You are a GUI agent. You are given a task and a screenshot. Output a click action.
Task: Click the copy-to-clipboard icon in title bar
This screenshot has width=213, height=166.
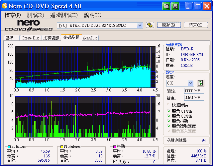pyautogui.click(x=166, y=6)
